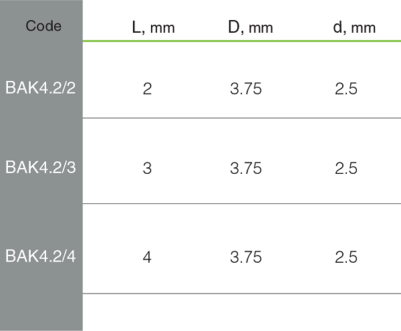
Task: Click L value 4 in BAK4.2/4 row
Action: pyautogui.click(x=147, y=257)
